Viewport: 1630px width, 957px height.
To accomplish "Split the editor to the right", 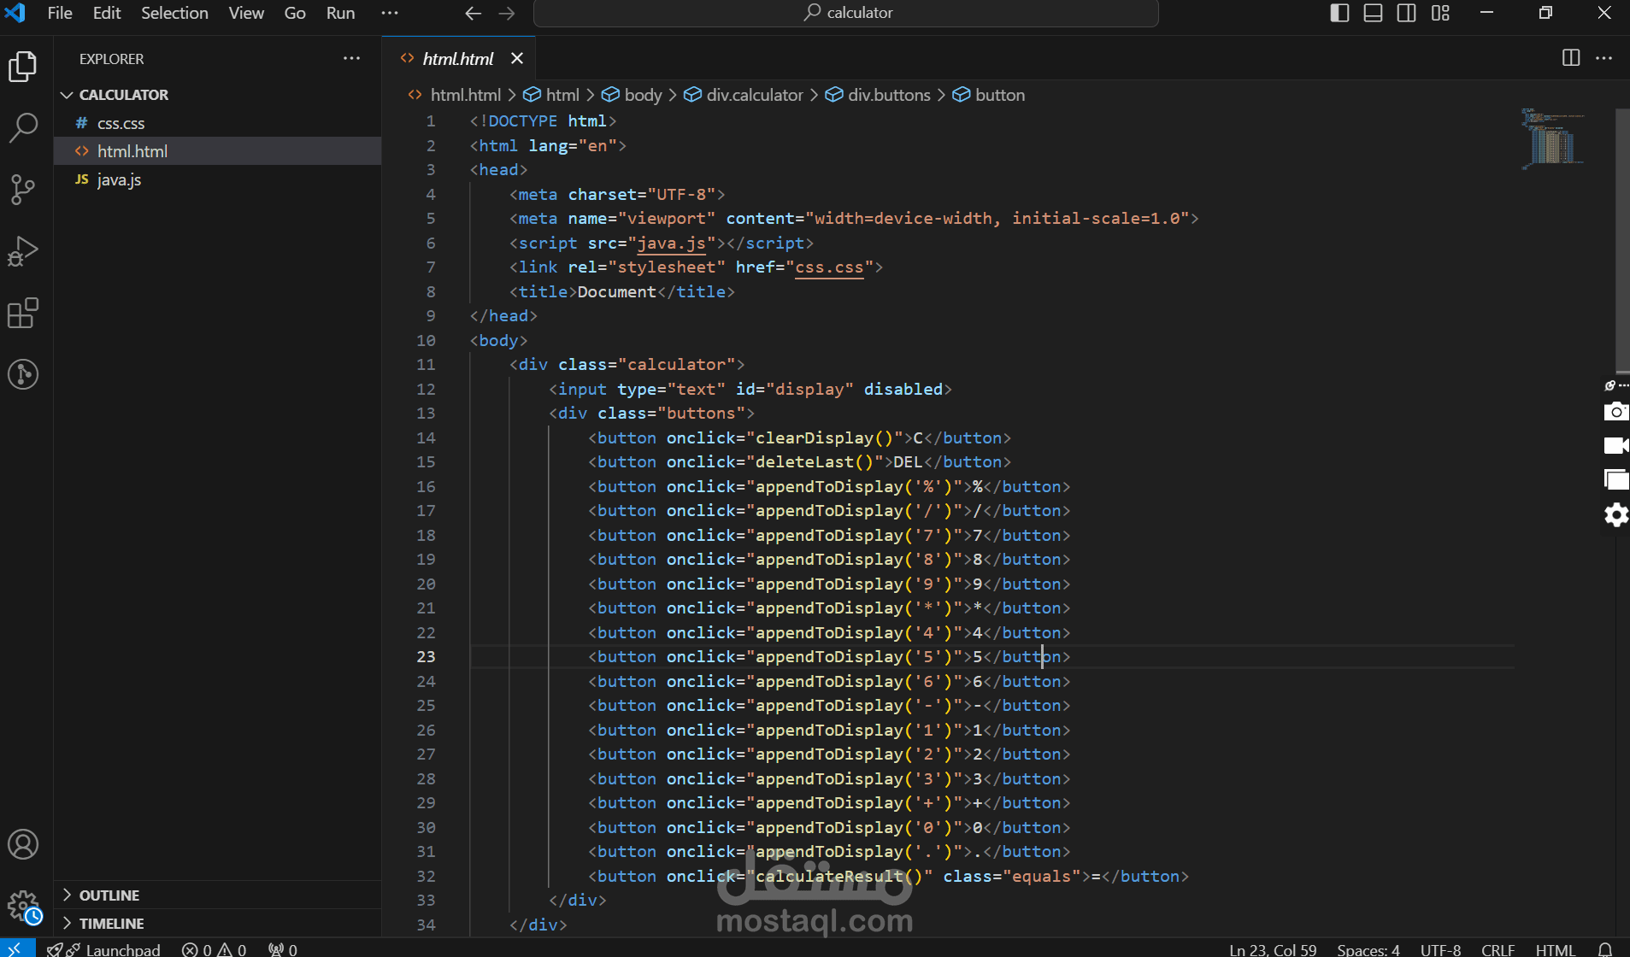I will 1571,58.
